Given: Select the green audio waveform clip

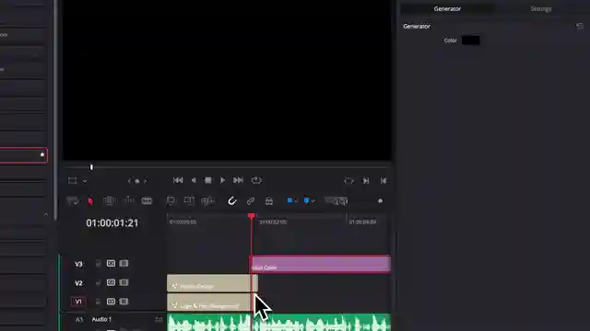Looking at the screenshot, I should tap(278, 323).
